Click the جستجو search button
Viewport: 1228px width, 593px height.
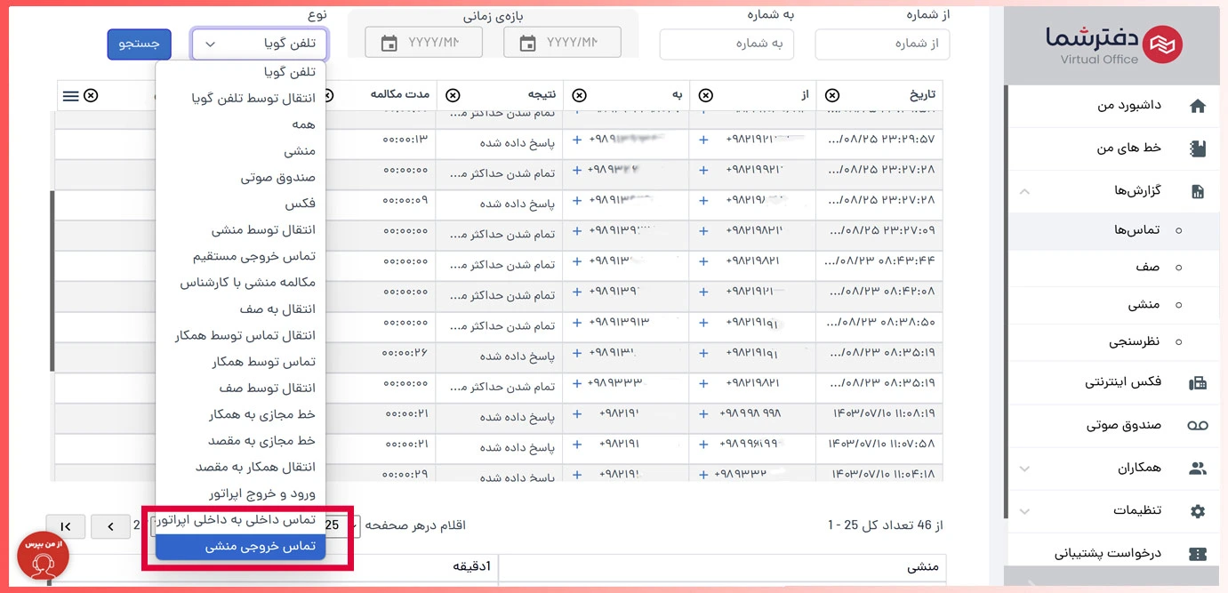[x=139, y=43]
